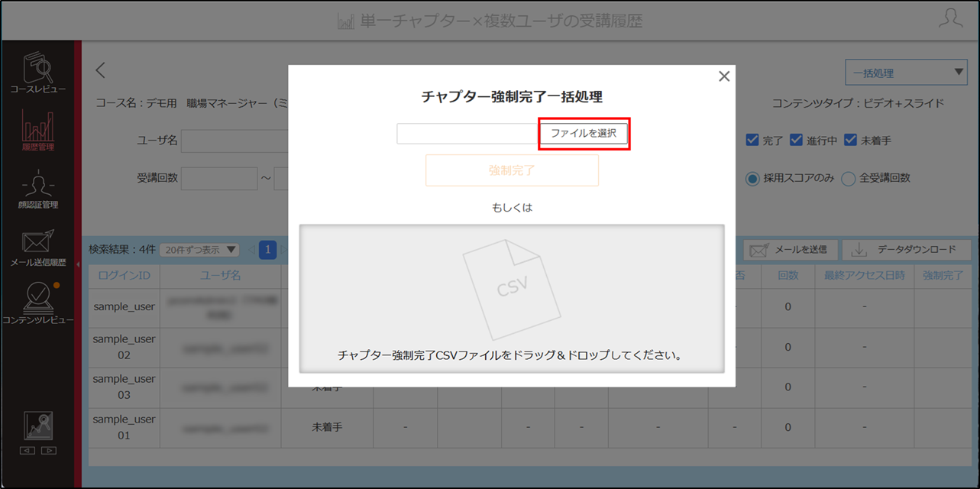This screenshot has height=489, width=980.
Task: Click the sidebar collapse arrow handle
Action: coord(77,264)
